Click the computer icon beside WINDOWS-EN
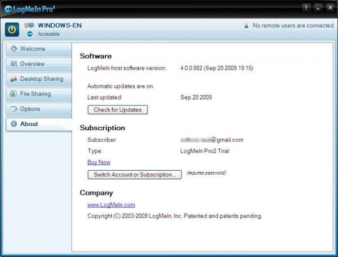 pyautogui.click(x=29, y=25)
